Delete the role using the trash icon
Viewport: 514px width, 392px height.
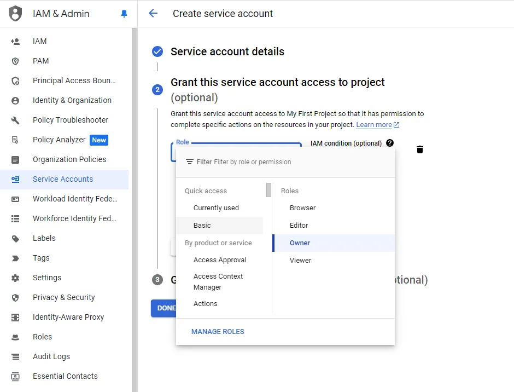(420, 149)
